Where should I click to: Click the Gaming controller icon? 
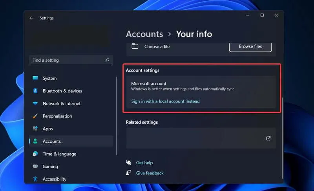35,166
